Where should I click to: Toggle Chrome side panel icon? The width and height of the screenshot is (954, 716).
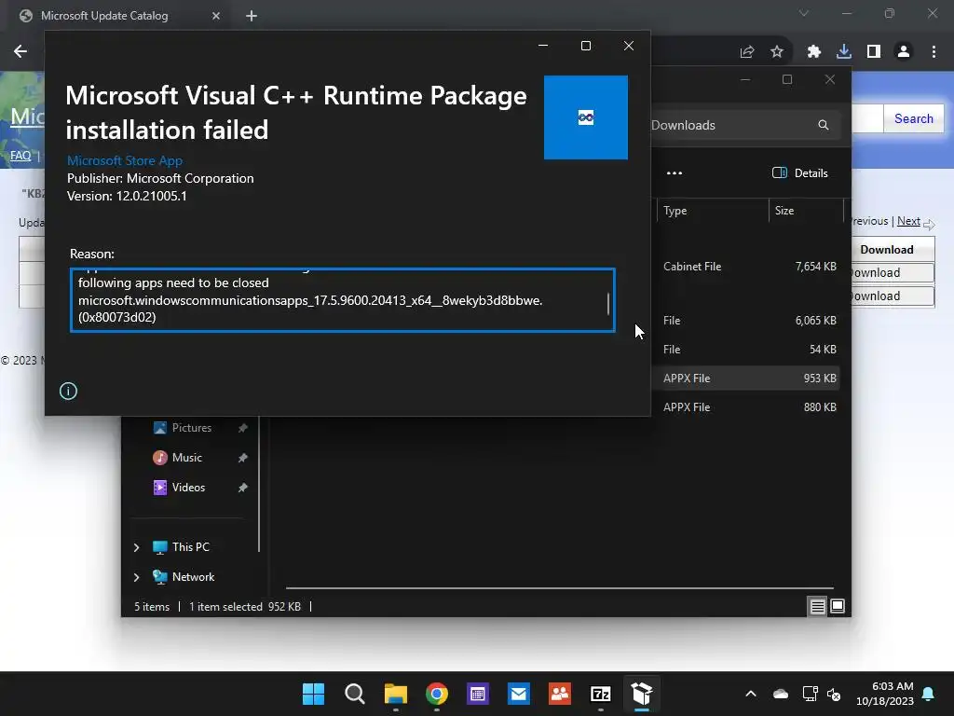tap(874, 52)
